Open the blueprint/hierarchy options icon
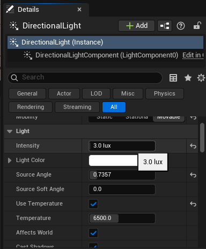This screenshot has height=249, width=206. point(165,26)
